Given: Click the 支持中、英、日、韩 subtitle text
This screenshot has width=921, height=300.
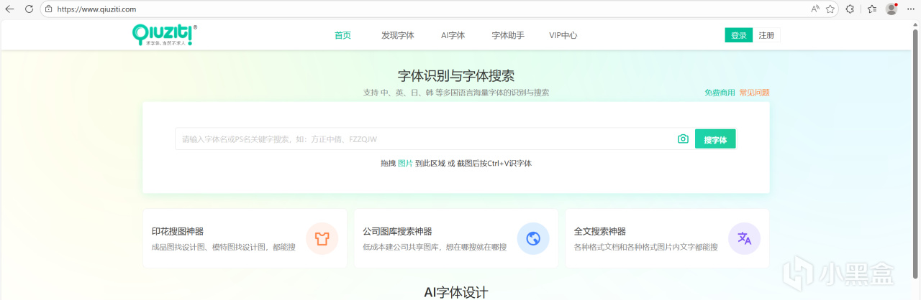Looking at the screenshot, I should 456,93.
